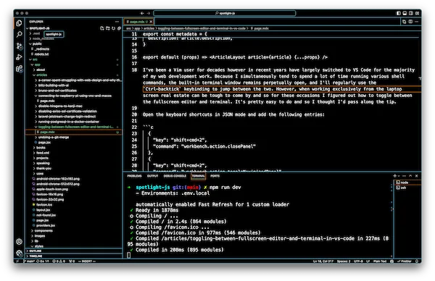Viewport: 435px width, 281px height.
Task: Toggle the primary side bar layout icon
Action: click(x=398, y=13)
